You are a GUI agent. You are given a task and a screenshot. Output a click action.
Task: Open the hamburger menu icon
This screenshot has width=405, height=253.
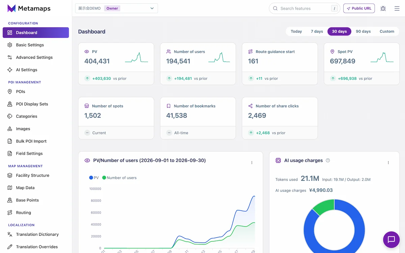tap(397, 8)
